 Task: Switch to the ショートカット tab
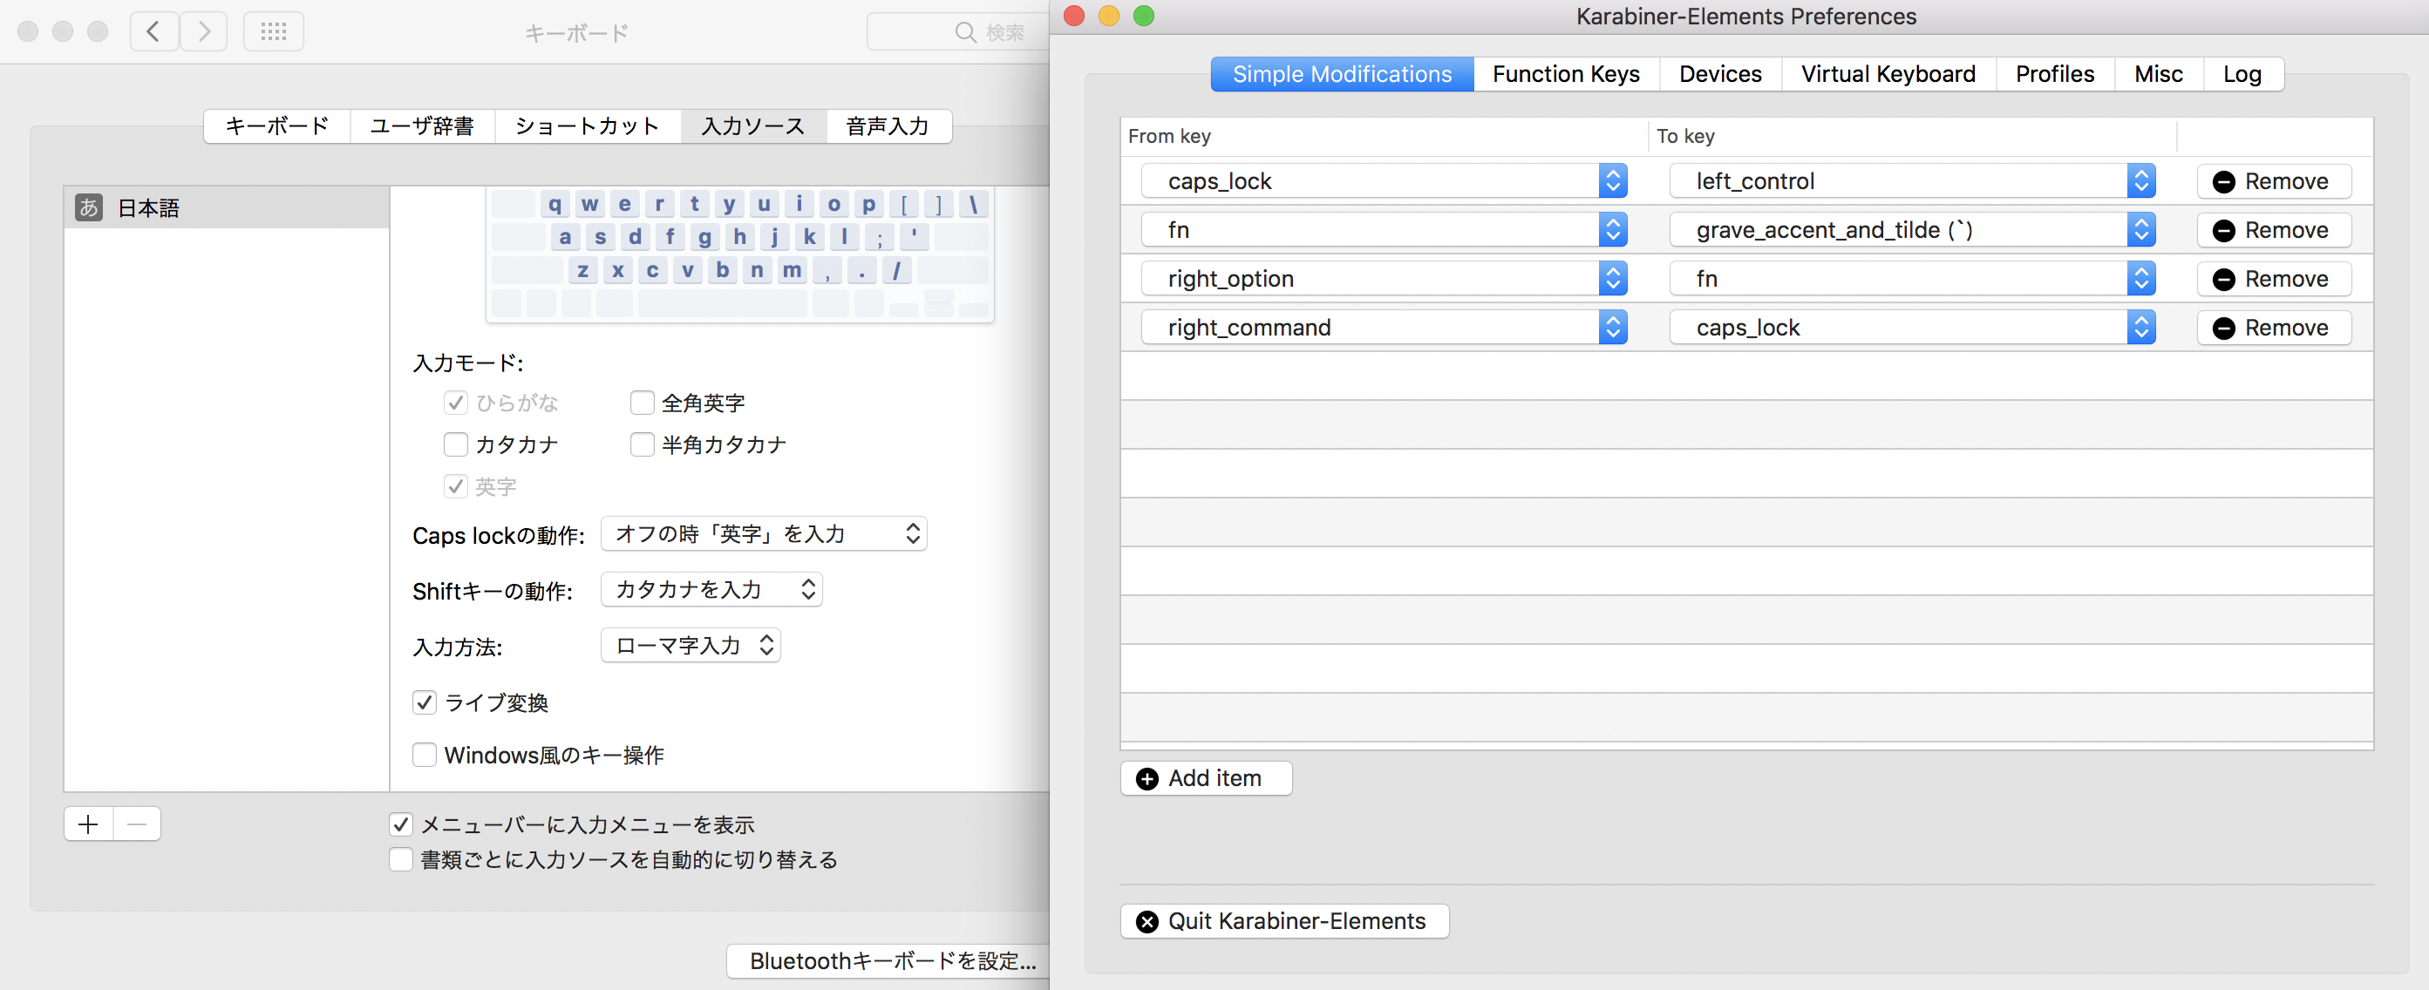588,125
